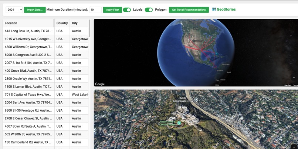Sort by the Location column header
The image size is (298, 149).
[x=28, y=23]
